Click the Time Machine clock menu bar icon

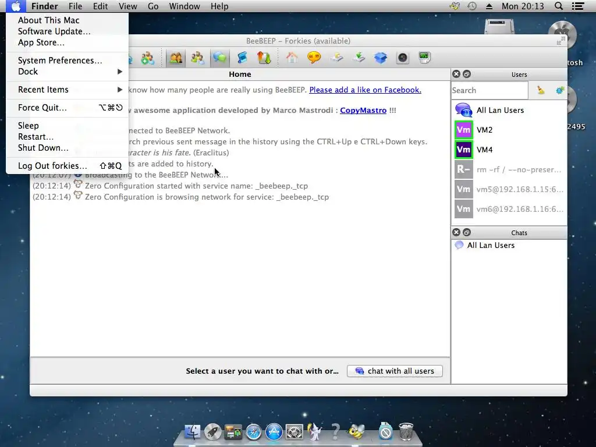tap(471, 6)
